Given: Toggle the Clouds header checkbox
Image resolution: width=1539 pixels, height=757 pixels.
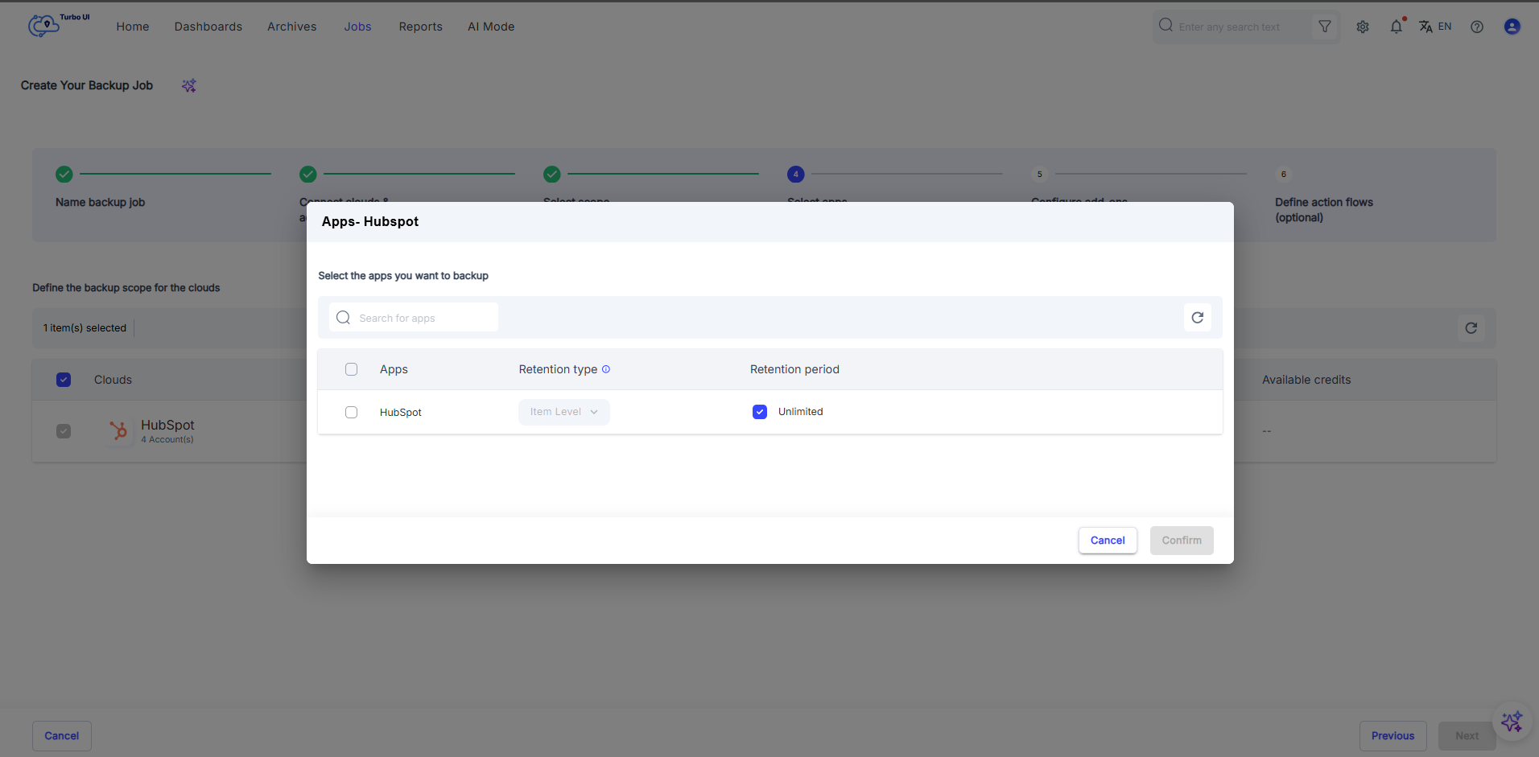Looking at the screenshot, I should (64, 380).
